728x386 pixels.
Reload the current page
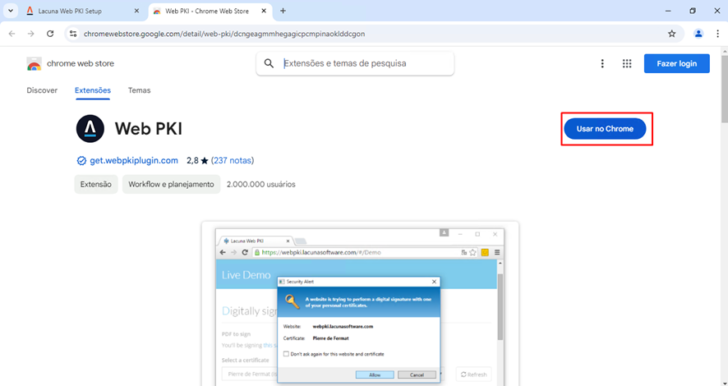click(x=50, y=34)
